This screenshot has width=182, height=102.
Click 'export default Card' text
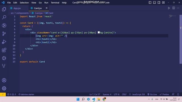[x=32, y=62]
